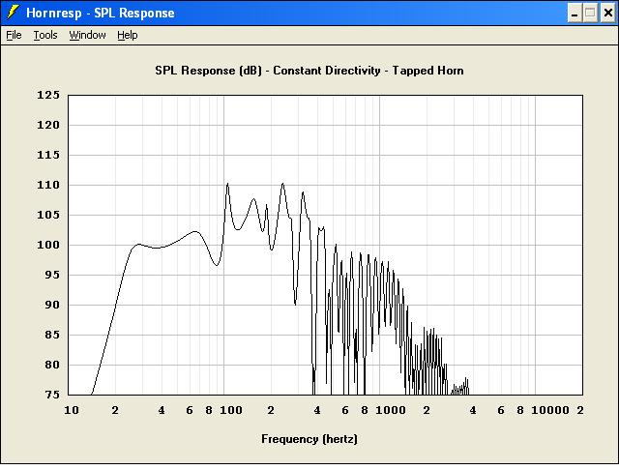Click the window title 'Hornresp - SPL Response'
The width and height of the screenshot is (619, 470).
point(101,13)
